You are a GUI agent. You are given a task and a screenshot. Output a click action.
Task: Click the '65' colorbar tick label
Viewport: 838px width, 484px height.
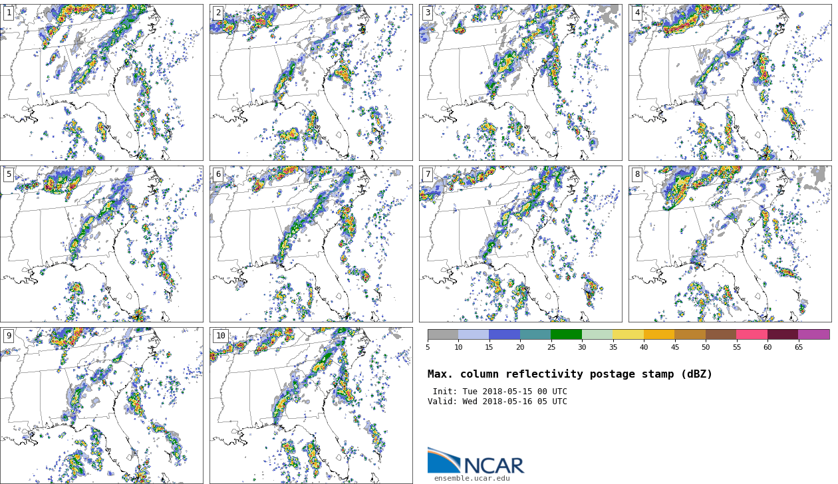pyautogui.click(x=798, y=347)
